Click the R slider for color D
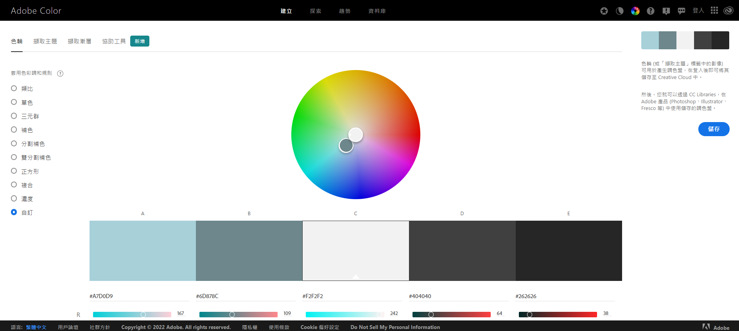Screen dimensions: 739x331 click(452, 315)
